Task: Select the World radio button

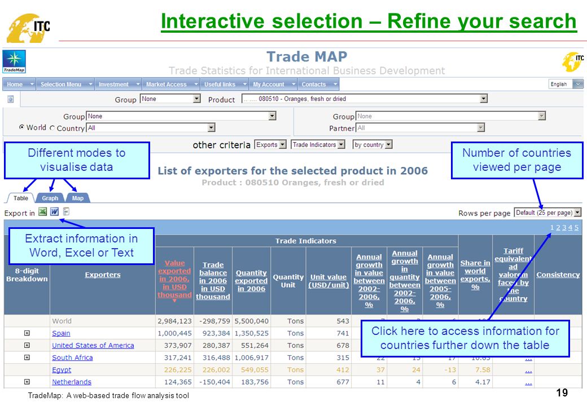Action: 21,127
